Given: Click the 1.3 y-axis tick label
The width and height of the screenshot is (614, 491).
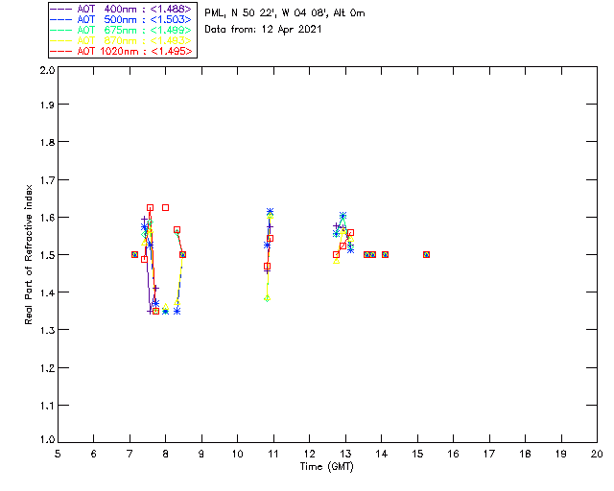Looking at the screenshot, I should 47,330.
